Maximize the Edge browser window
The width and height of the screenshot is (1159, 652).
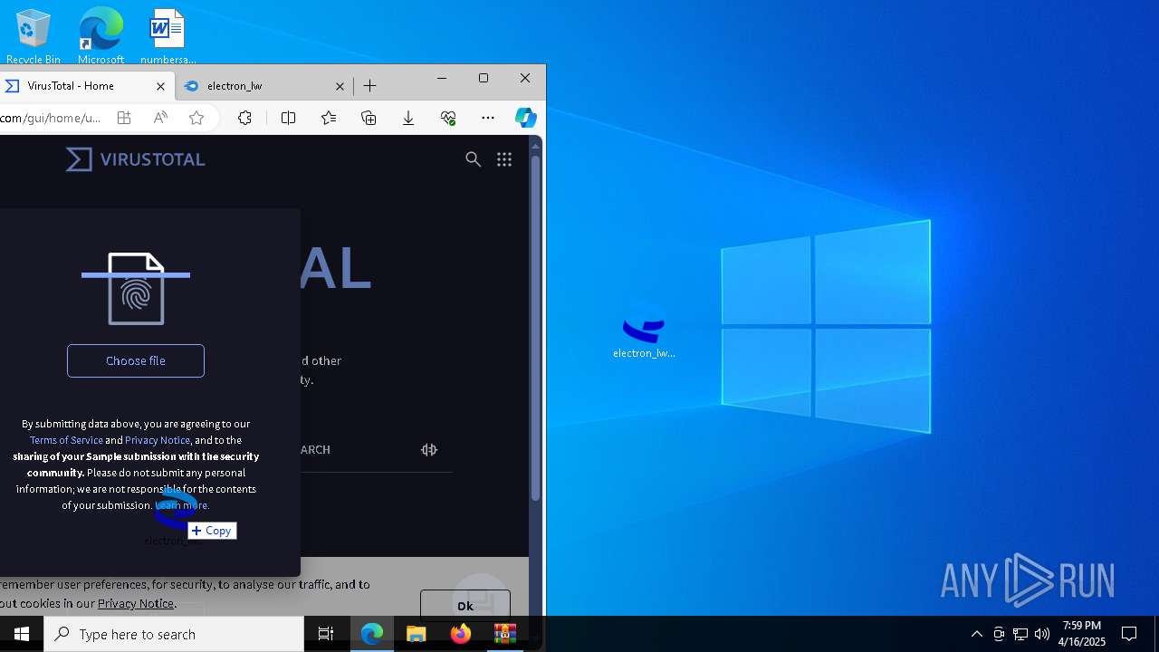pos(484,79)
